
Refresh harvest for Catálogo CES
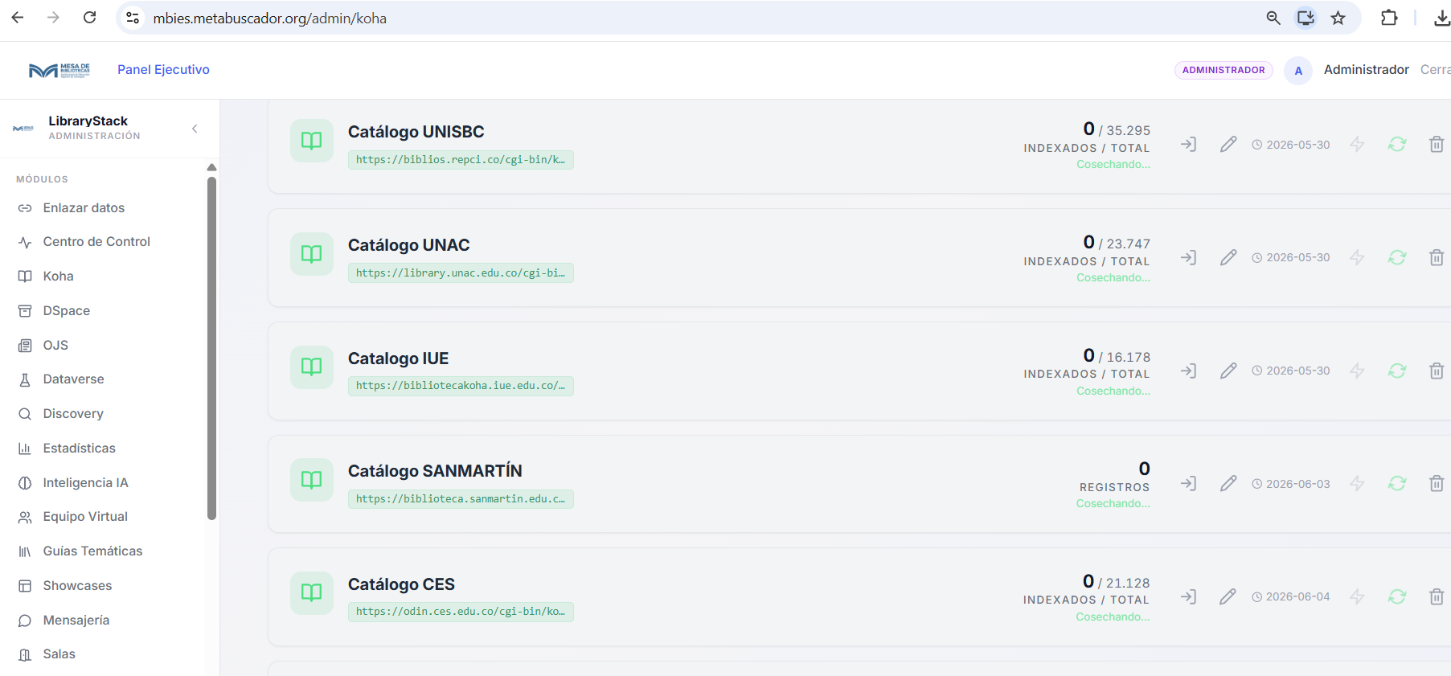pos(1397,597)
